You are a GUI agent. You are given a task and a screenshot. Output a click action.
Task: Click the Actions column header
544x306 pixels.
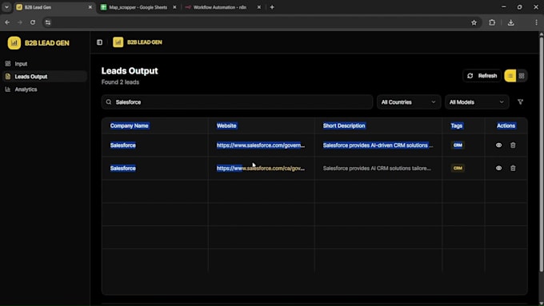point(506,125)
